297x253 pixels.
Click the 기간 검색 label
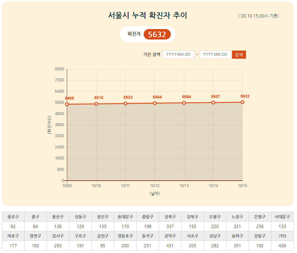coord(152,54)
